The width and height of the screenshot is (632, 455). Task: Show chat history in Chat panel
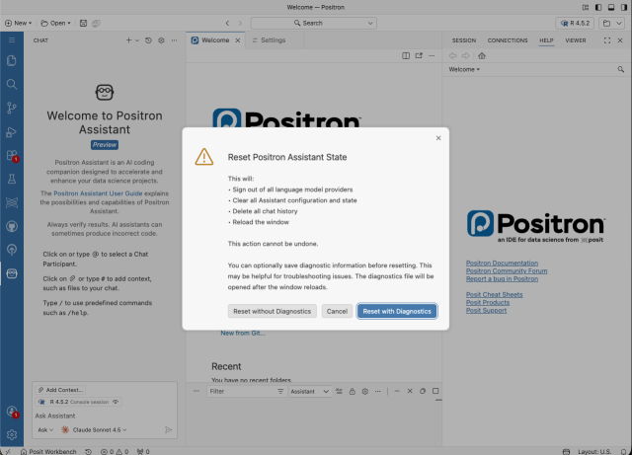pyautogui.click(x=148, y=40)
